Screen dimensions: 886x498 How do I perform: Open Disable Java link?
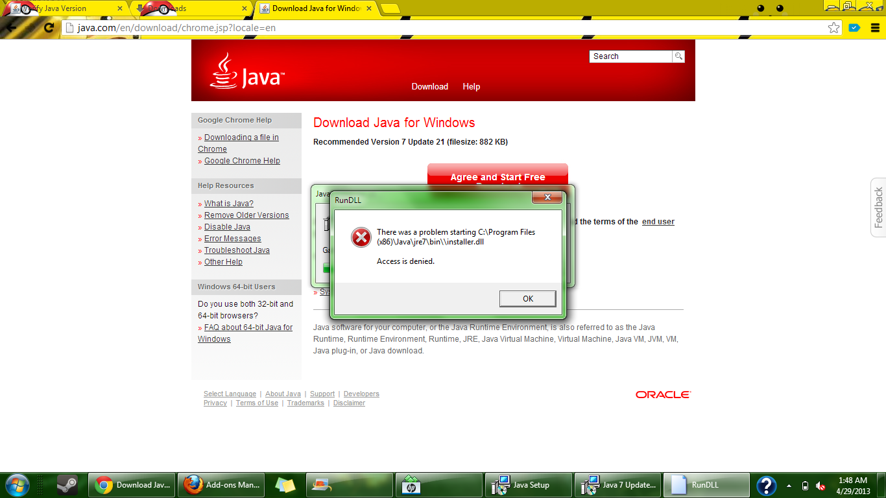click(x=227, y=227)
